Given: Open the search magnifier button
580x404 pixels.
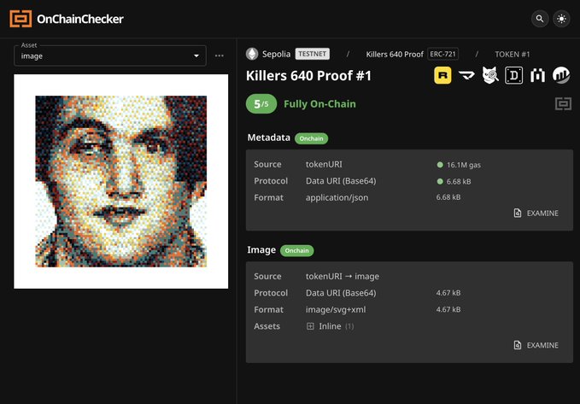Looking at the screenshot, I should pos(540,19).
